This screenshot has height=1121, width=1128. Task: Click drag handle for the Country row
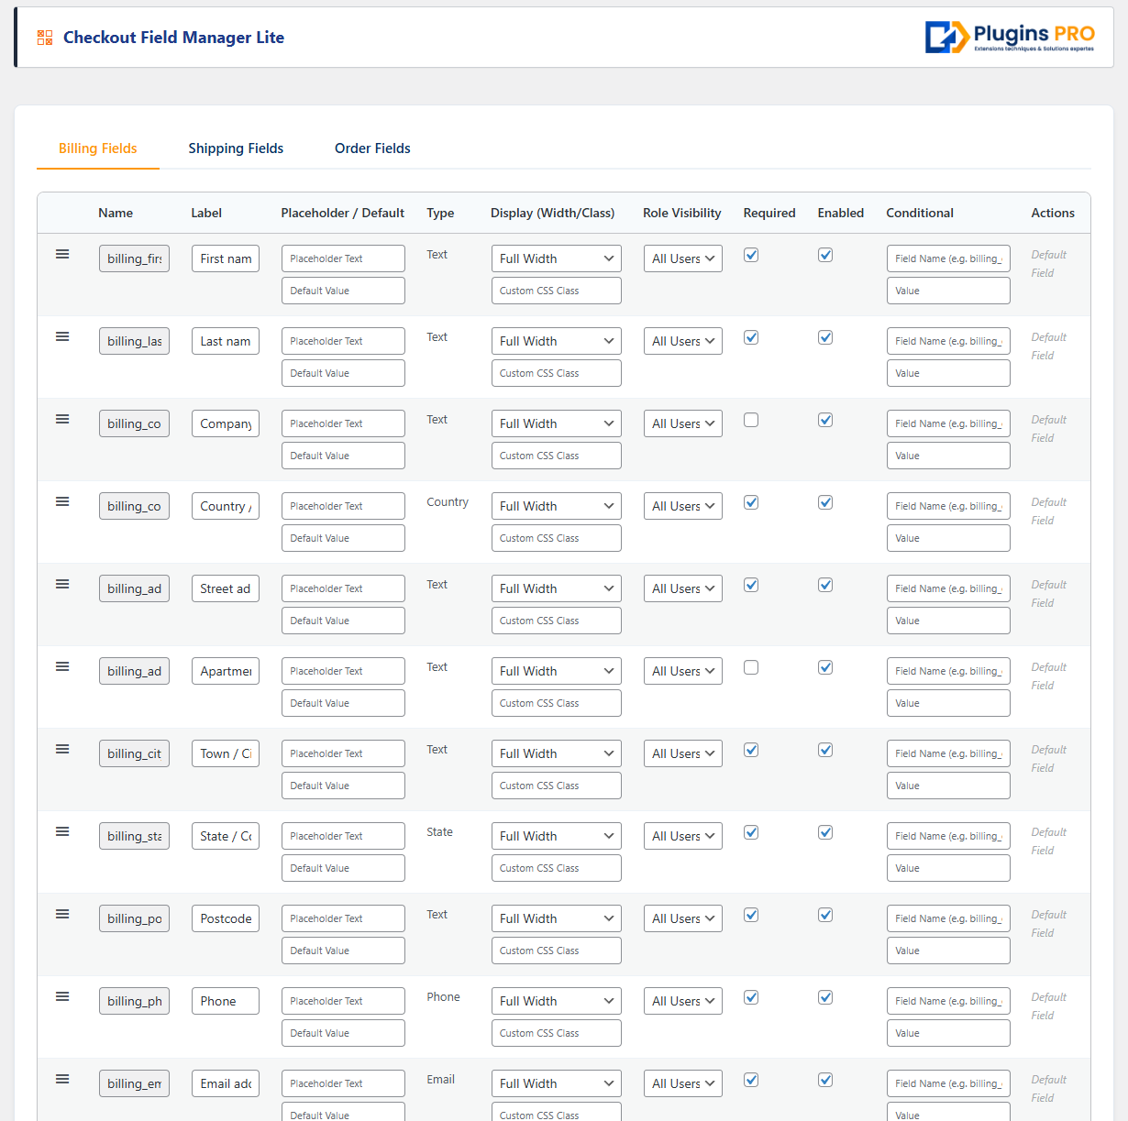[62, 501]
